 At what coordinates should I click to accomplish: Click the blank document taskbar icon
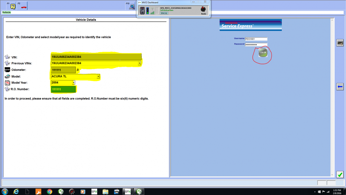27,191
